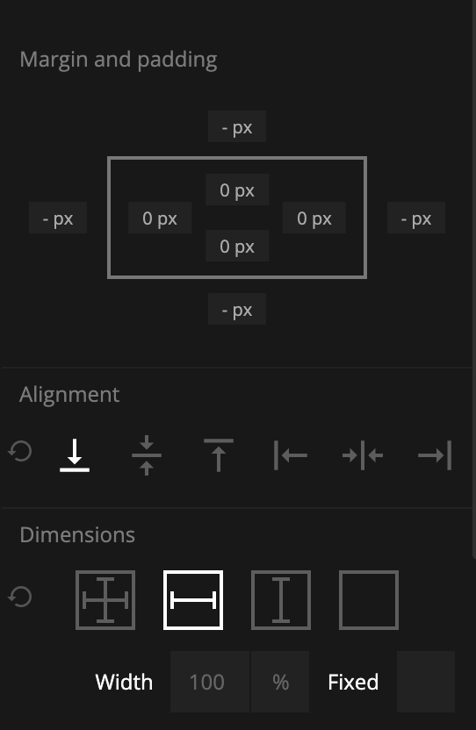This screenshot has width=476, height=730.
Task: Choose the empty box dimension mode
Action: click(368, 600)
